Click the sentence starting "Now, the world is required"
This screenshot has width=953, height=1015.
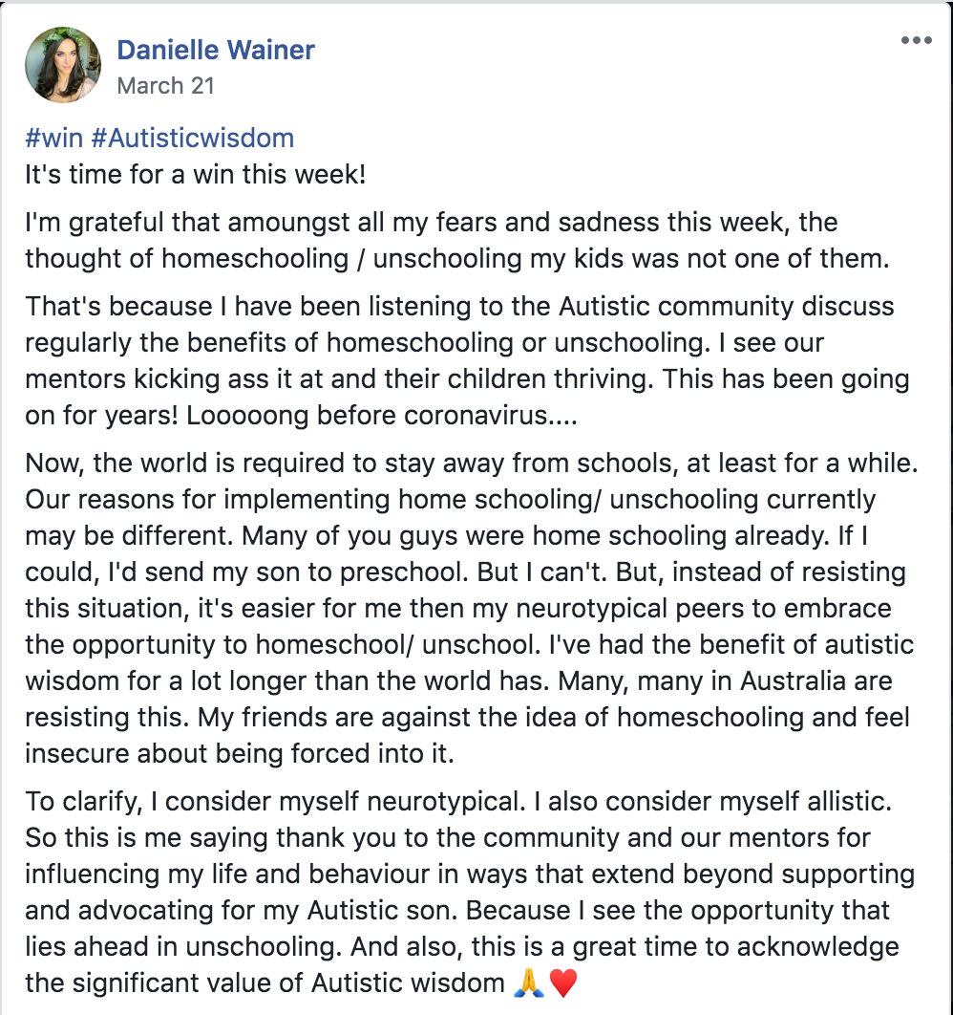click(472, 463)
